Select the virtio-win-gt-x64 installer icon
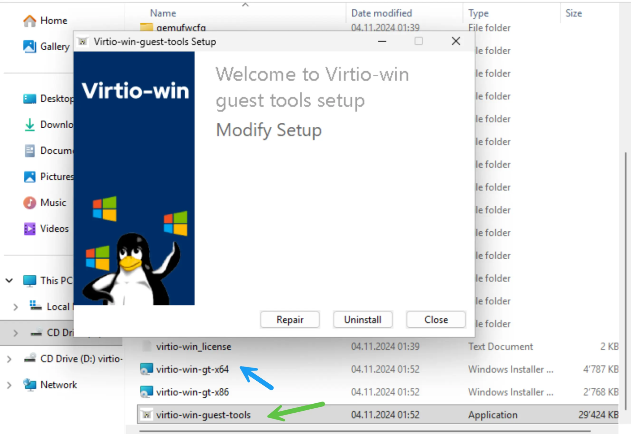 146,369
